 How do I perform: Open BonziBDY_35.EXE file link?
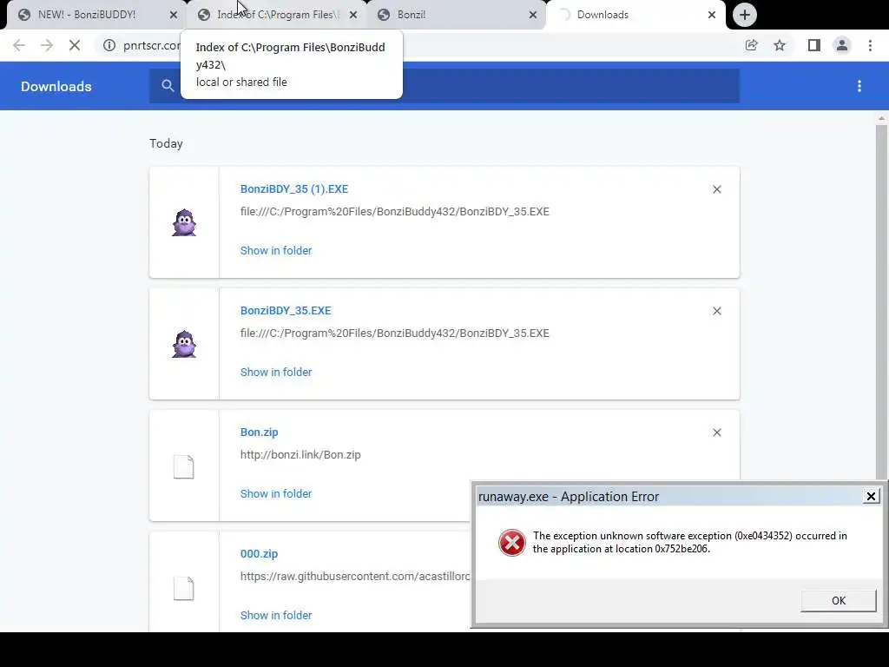click(286, 310)
